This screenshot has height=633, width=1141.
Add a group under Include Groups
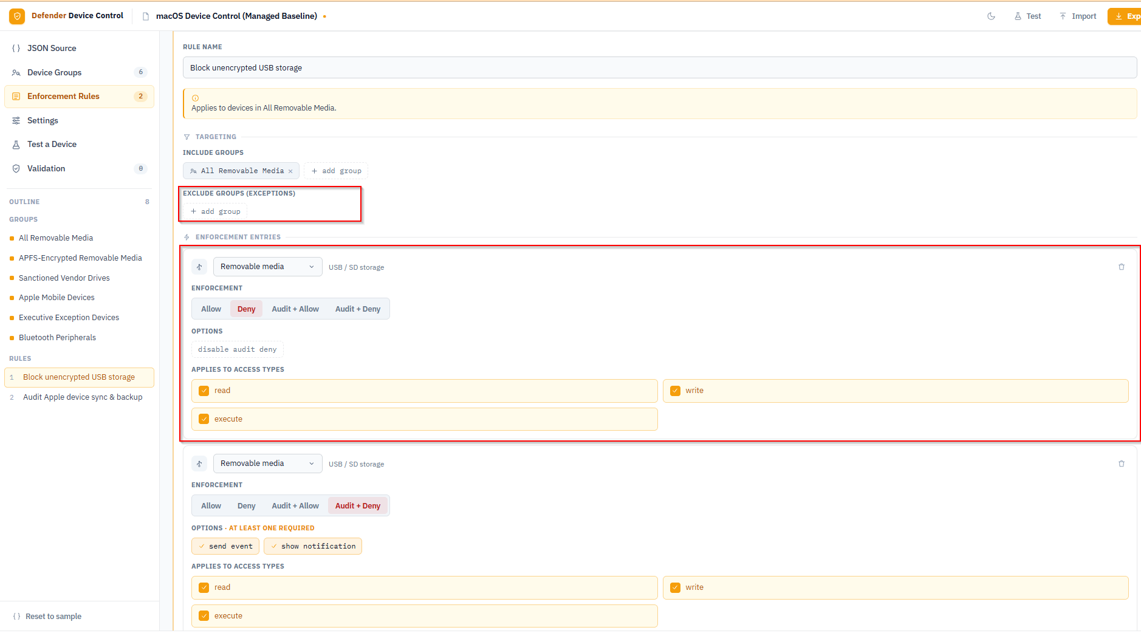pyautogui.click(x=336, y=171)
